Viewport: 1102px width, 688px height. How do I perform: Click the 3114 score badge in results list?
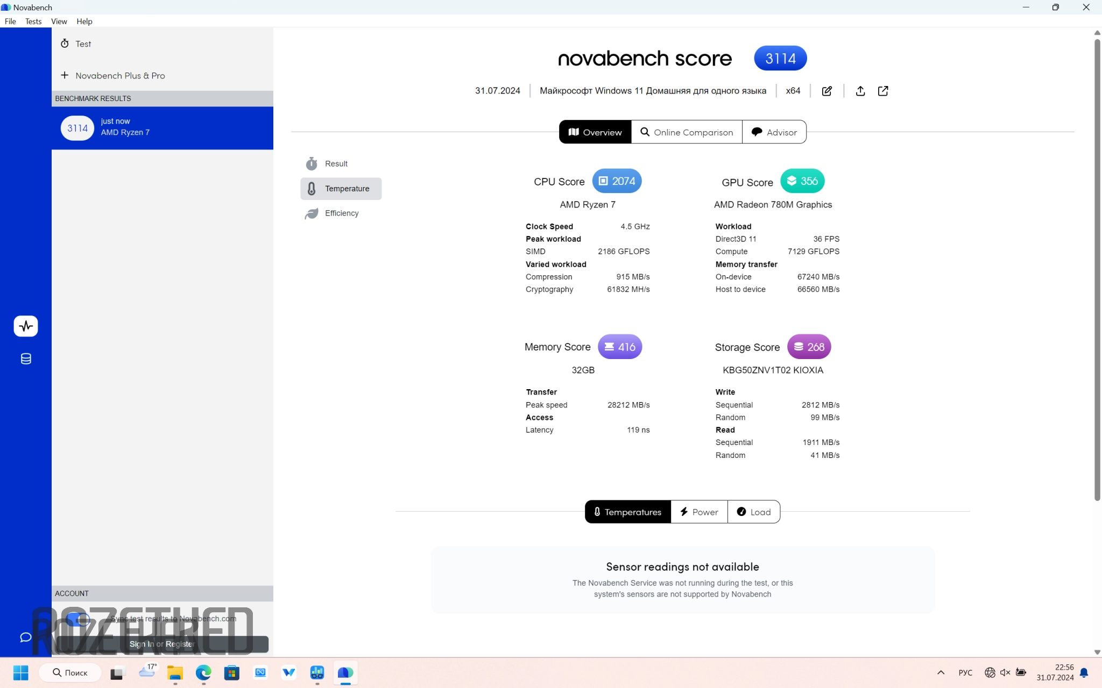[x=77, y=128]
